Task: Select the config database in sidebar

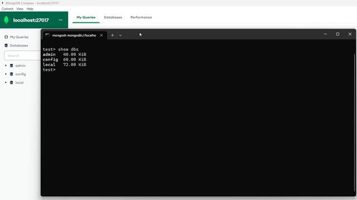Action: (21, 74)
